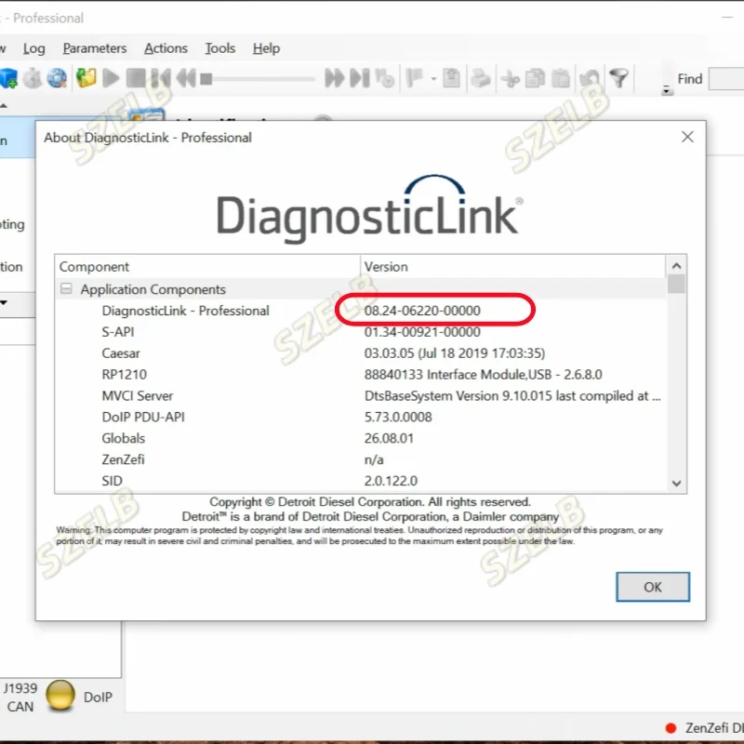The image size is (744, 744).
Task: Click the main window minimize button
Action: tap(727, 18)
